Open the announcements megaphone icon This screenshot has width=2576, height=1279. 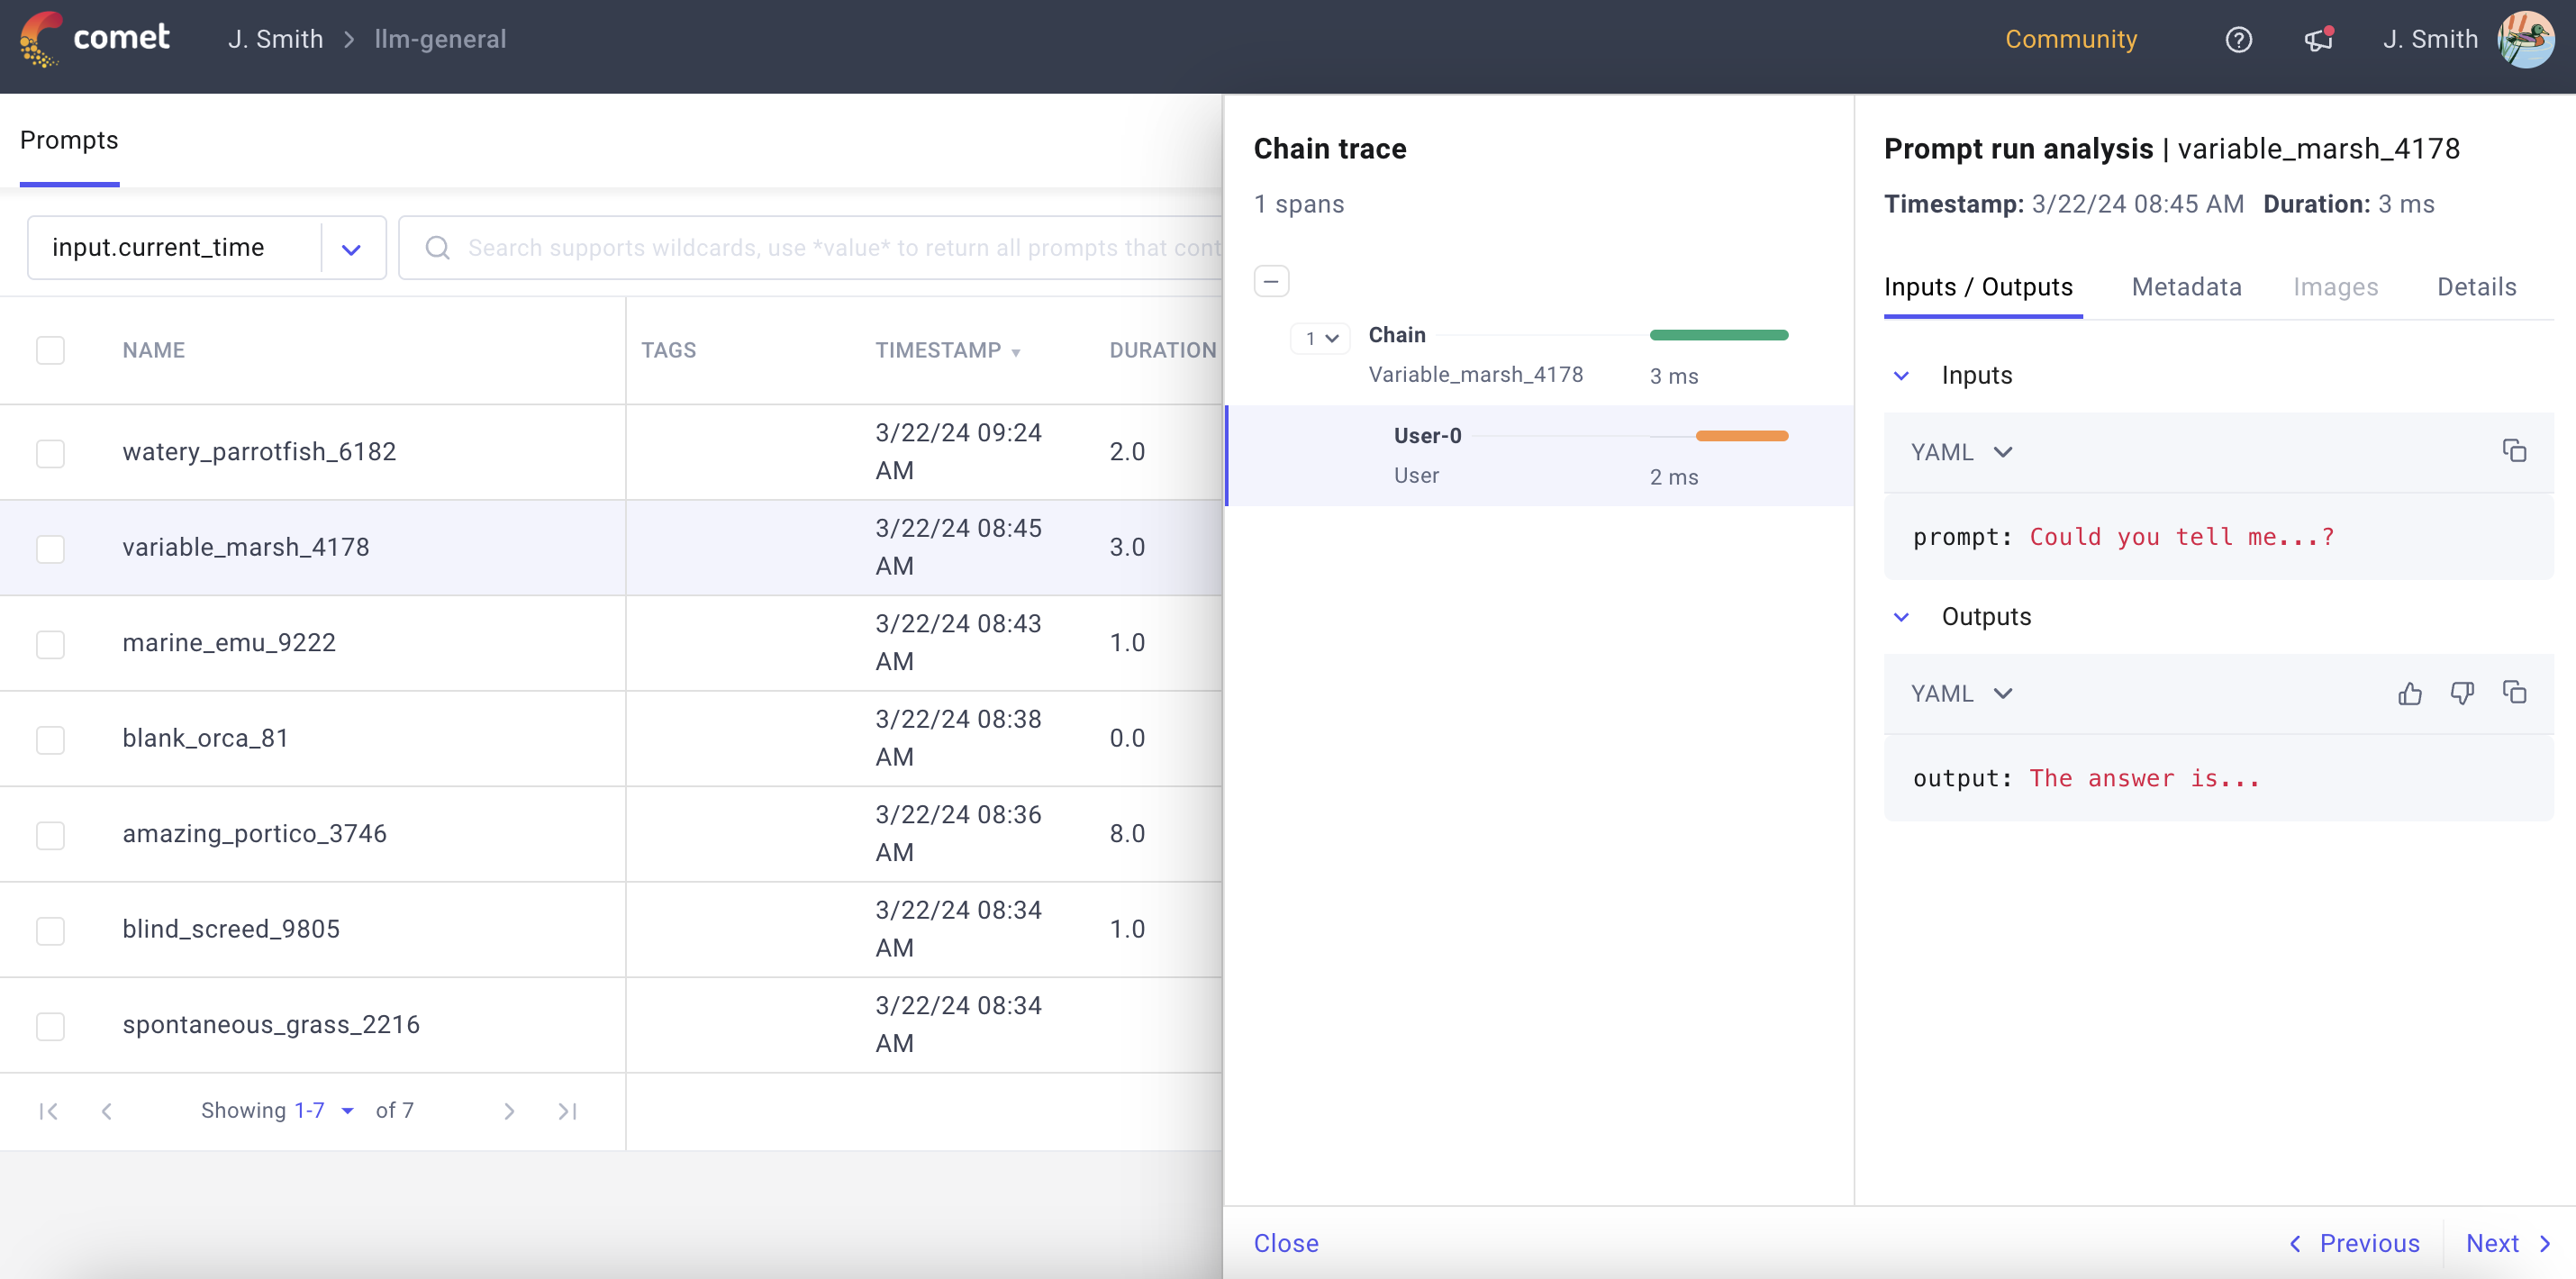click(2318, 39)
